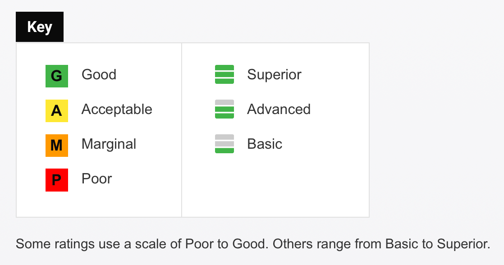
Task: Click the bottom green bar of Basic icon
Action: click(x=225, y=150)
